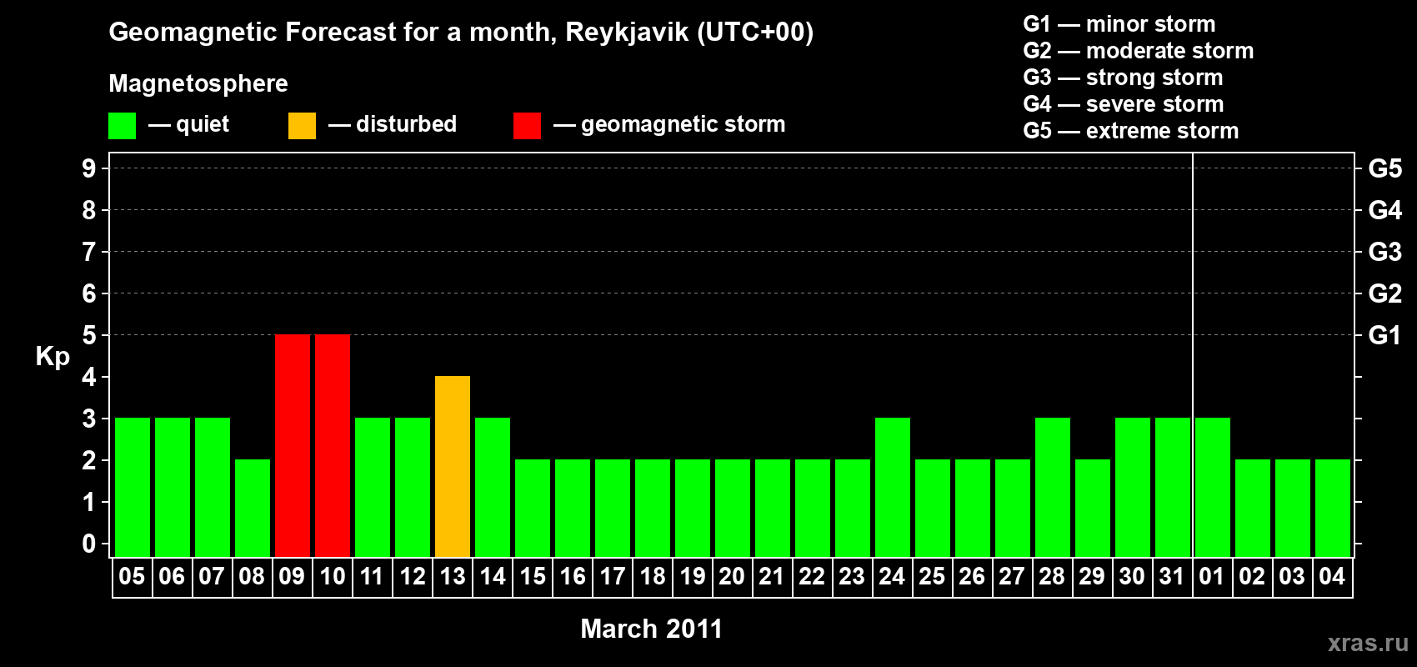Click the 'G5 — extreme storm' legend line

[x=1131, y=131]
